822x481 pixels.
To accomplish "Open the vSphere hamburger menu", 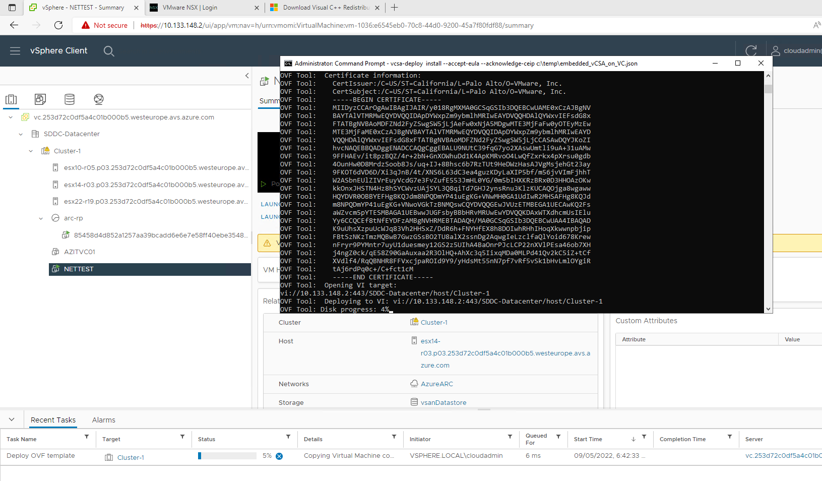I will pos(15,51).
